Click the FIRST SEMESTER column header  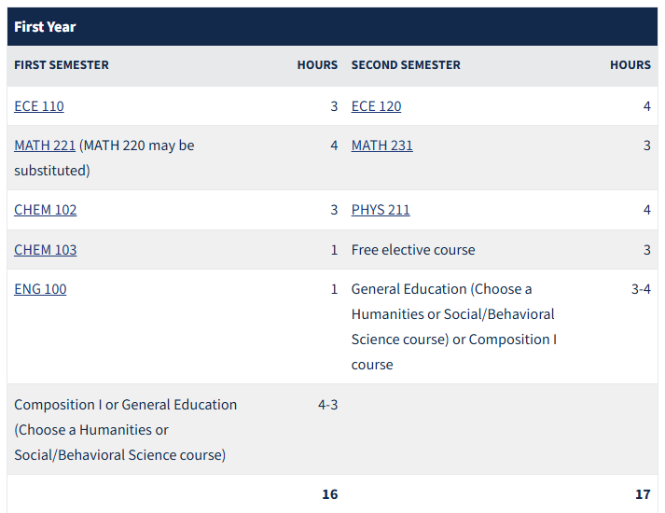point(62,65)
